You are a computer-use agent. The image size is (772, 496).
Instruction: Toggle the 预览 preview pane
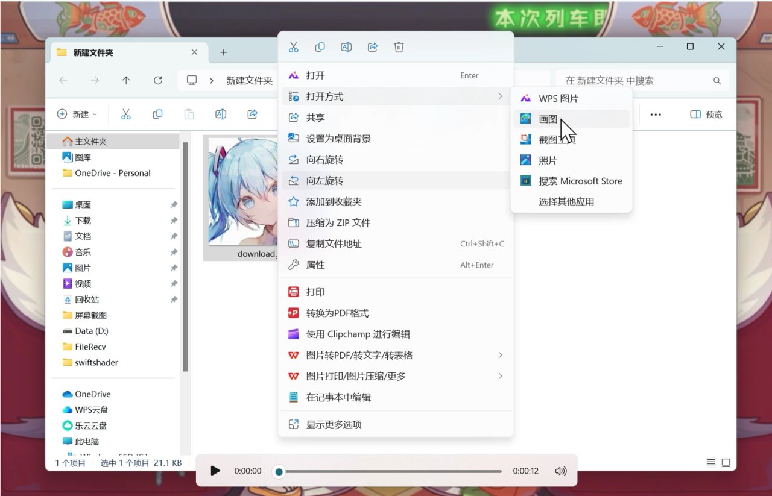pos(706,115)
